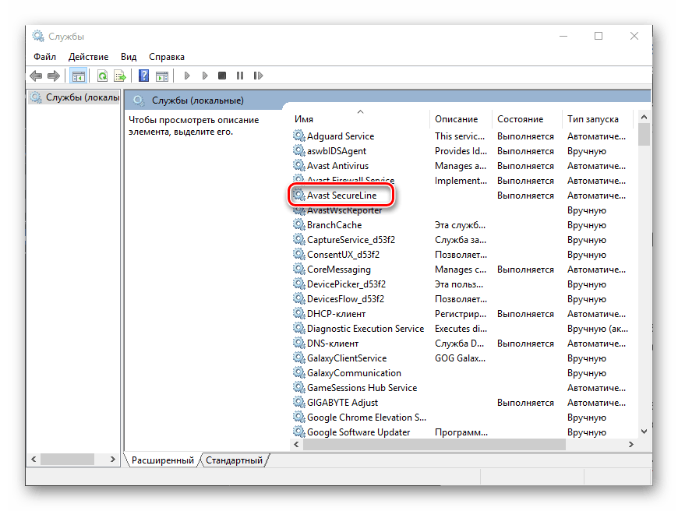This screenshot has height=511, width=678.
Task: Click the Состояние column header
Action: 520,118
